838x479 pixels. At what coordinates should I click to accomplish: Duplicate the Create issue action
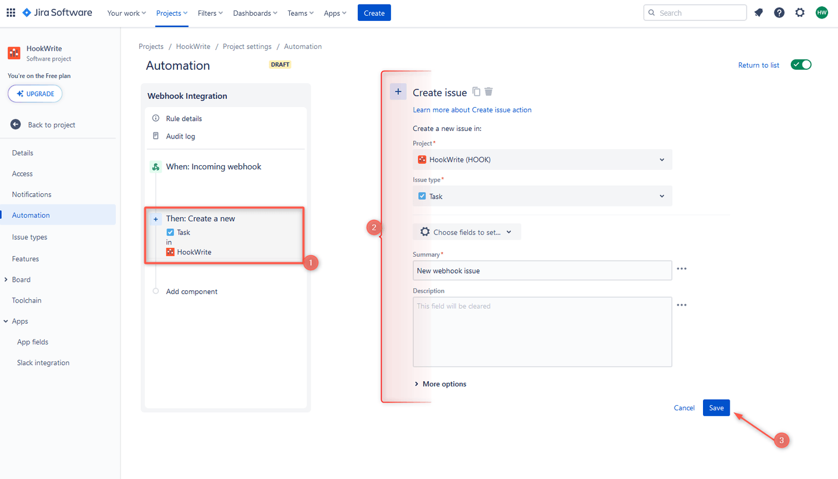[x=476, y=91]
